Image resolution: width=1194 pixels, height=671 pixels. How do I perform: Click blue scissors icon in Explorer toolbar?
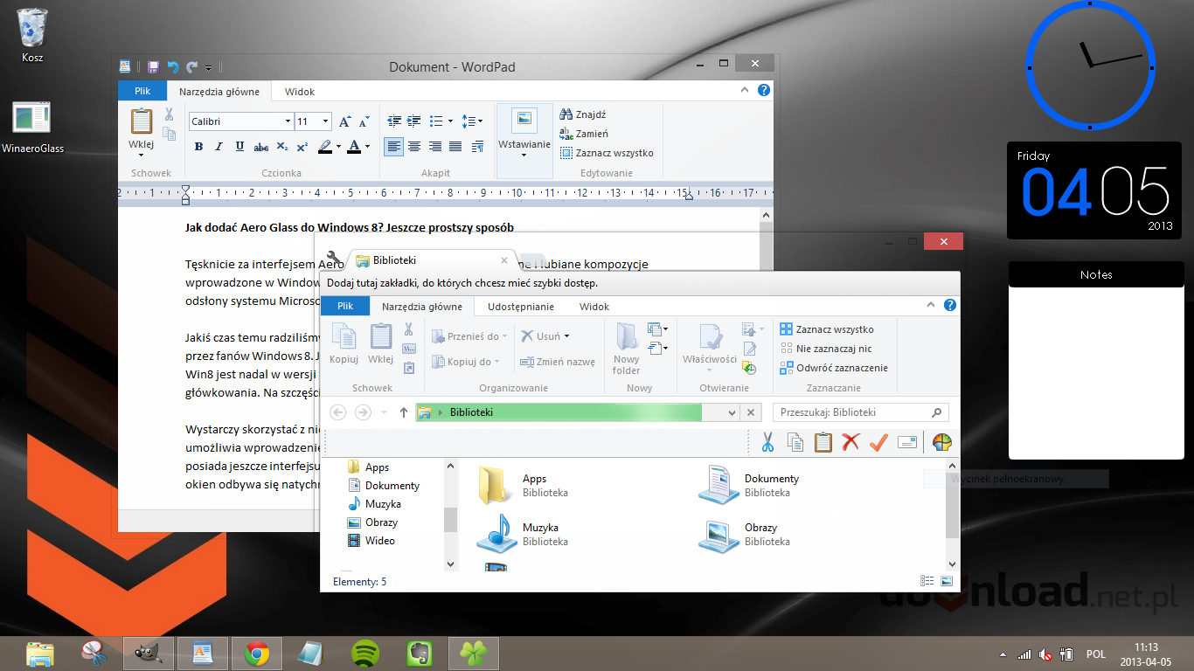pos(767,442)
